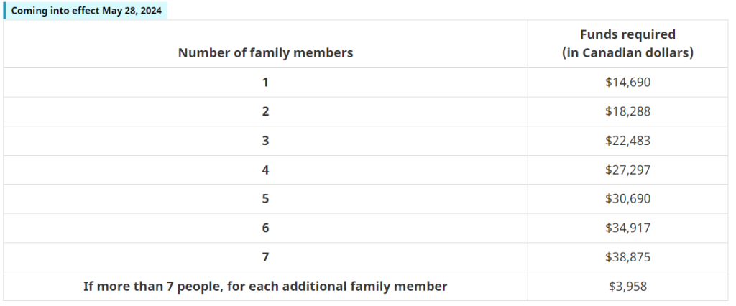The height and width of the screenshot is (306, 736).
Task: Click '(in Canadian dollars)' header text
Action: pos(627,53)
